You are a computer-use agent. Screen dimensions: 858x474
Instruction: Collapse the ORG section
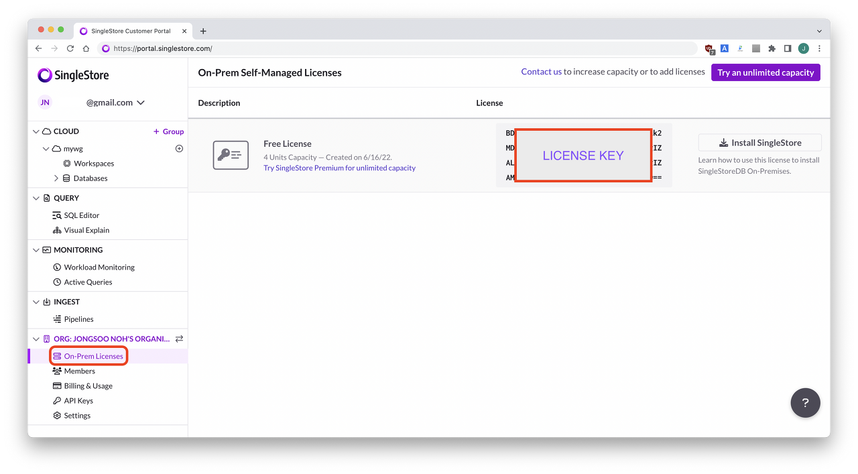tap(37, 339)
